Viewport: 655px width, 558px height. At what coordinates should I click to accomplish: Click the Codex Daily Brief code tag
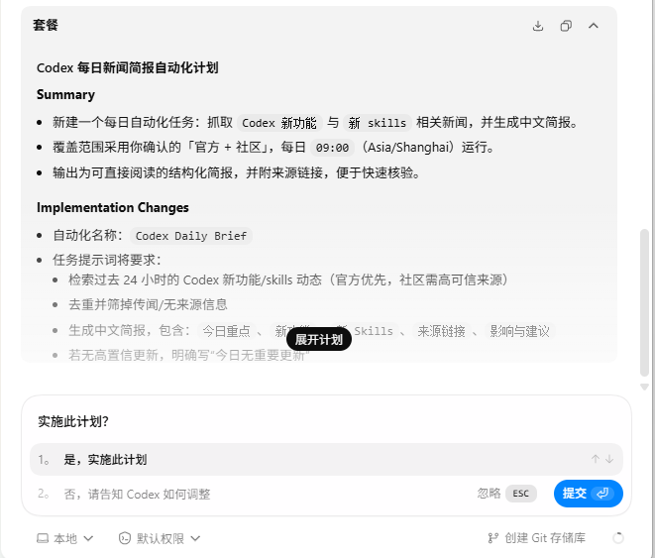(191, 236)
